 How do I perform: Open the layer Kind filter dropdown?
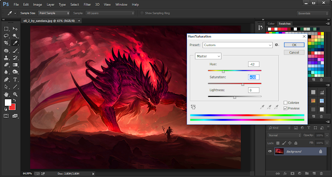pos(279,128)
